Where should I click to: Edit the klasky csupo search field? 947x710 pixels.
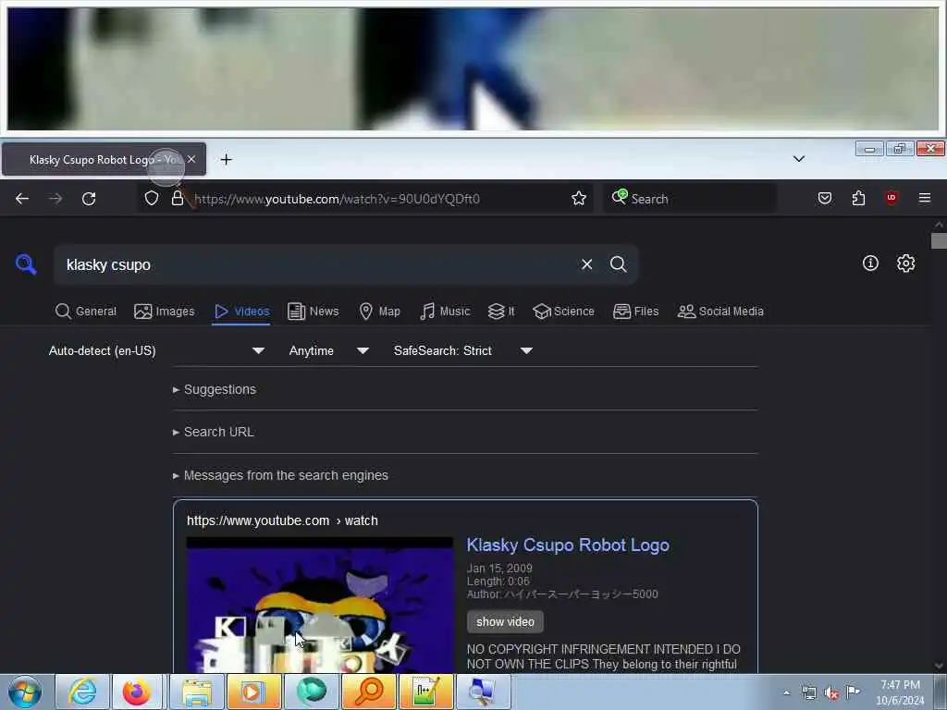pyautogui.click(x=314, y=264)
